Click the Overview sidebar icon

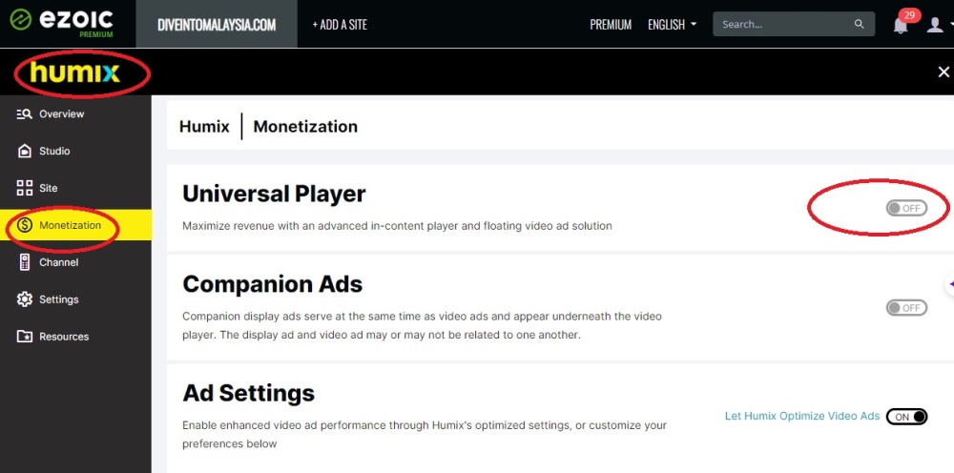coord(25,114)
